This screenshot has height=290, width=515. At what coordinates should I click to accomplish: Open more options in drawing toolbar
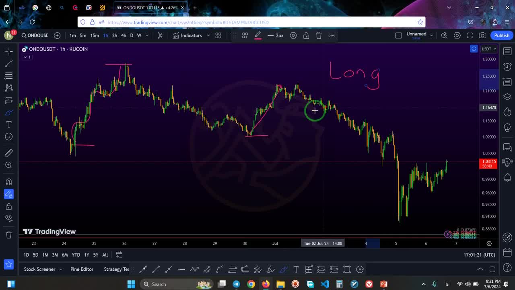(332, 35)
